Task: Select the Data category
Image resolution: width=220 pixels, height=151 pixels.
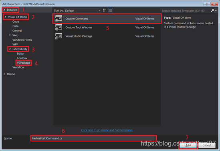Action: [16, 26]
